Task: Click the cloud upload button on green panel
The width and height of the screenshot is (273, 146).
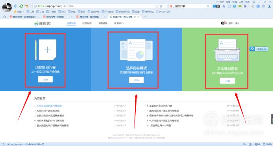Action: 259,49
